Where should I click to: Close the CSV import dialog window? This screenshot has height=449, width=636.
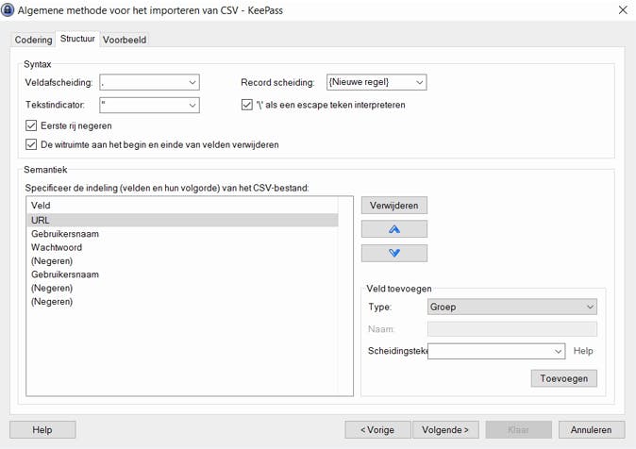[621, 10]
